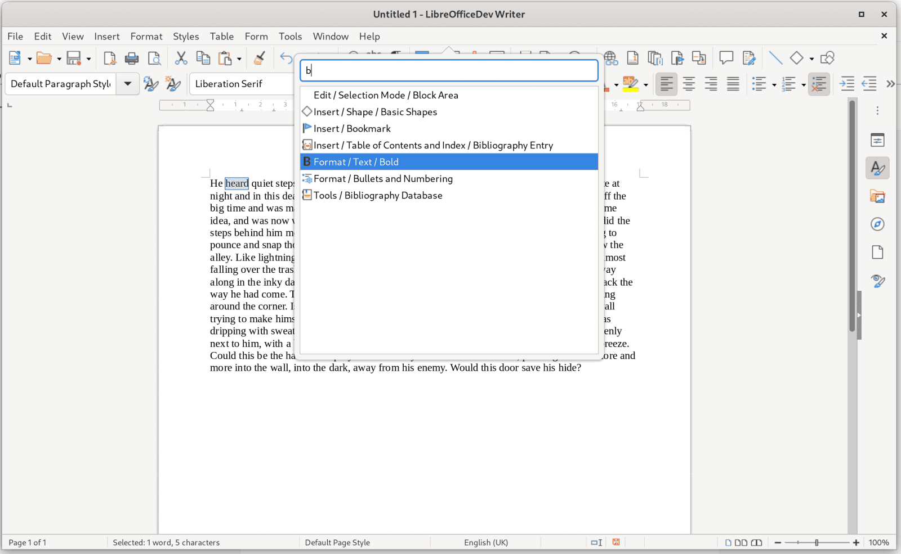Click the Cut icon in the toolbar
The height and width of the screenshot is (554, 901).
[x=181, y=58]
